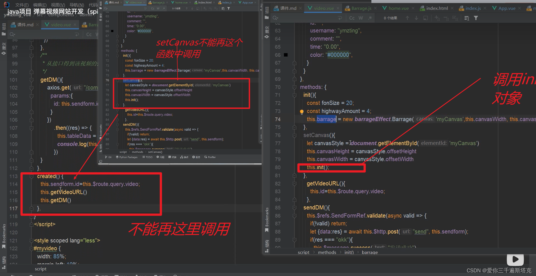Unselect occurrence icon in right window find bar
The width and height of the screenshot is (536, 276).
[446, 18]
